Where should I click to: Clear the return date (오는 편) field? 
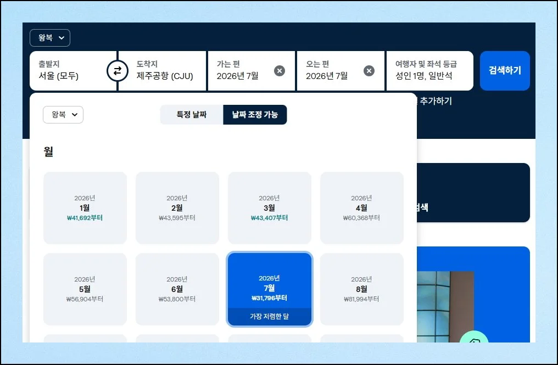pos(369,71)
